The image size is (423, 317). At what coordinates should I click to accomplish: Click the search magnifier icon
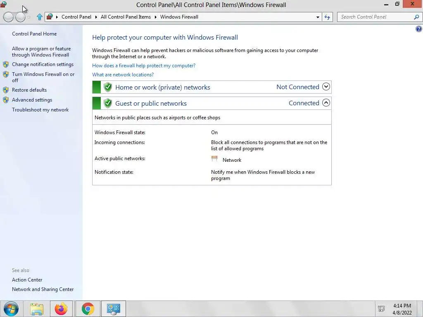pos(416,17)
